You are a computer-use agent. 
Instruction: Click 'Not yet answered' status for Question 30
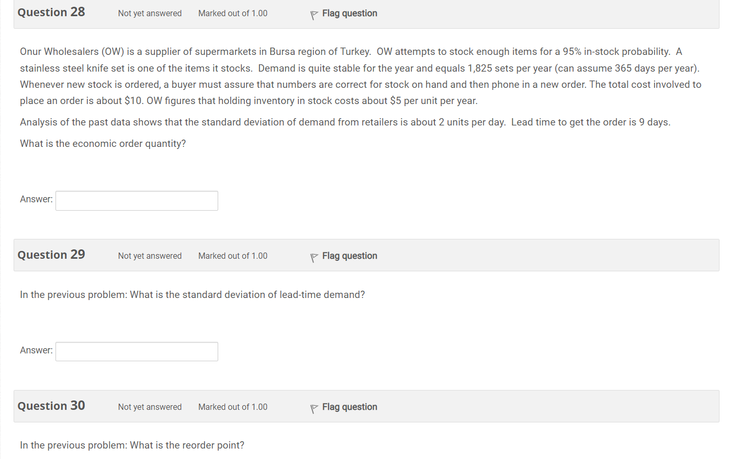click(x=150, y=407)
